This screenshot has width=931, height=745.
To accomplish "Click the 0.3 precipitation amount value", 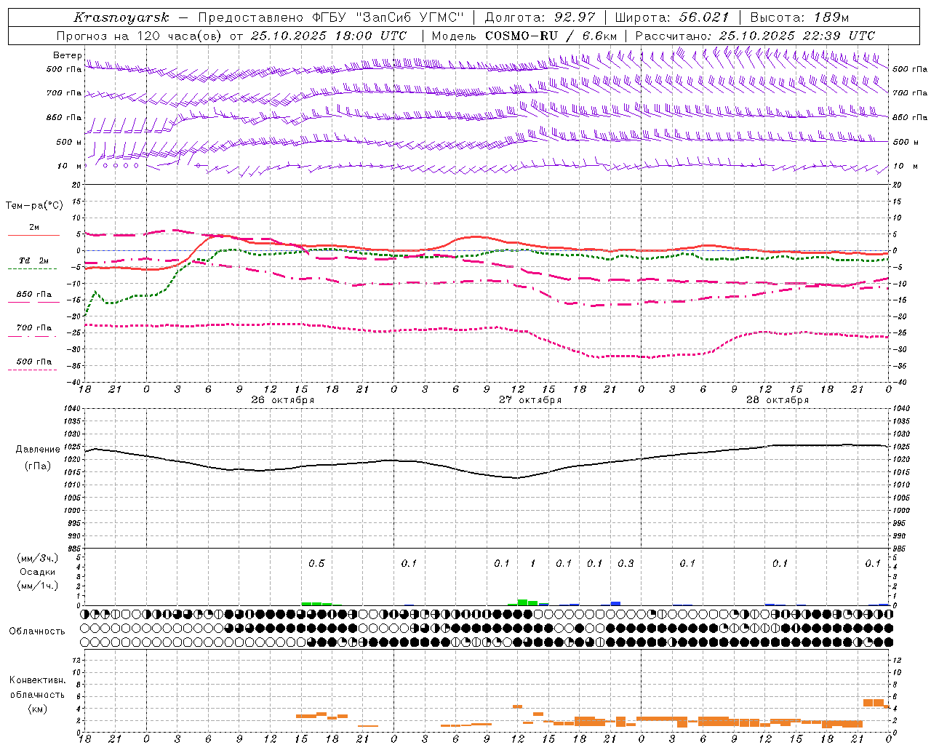I will pyautogui.click(x=626, y=564).
